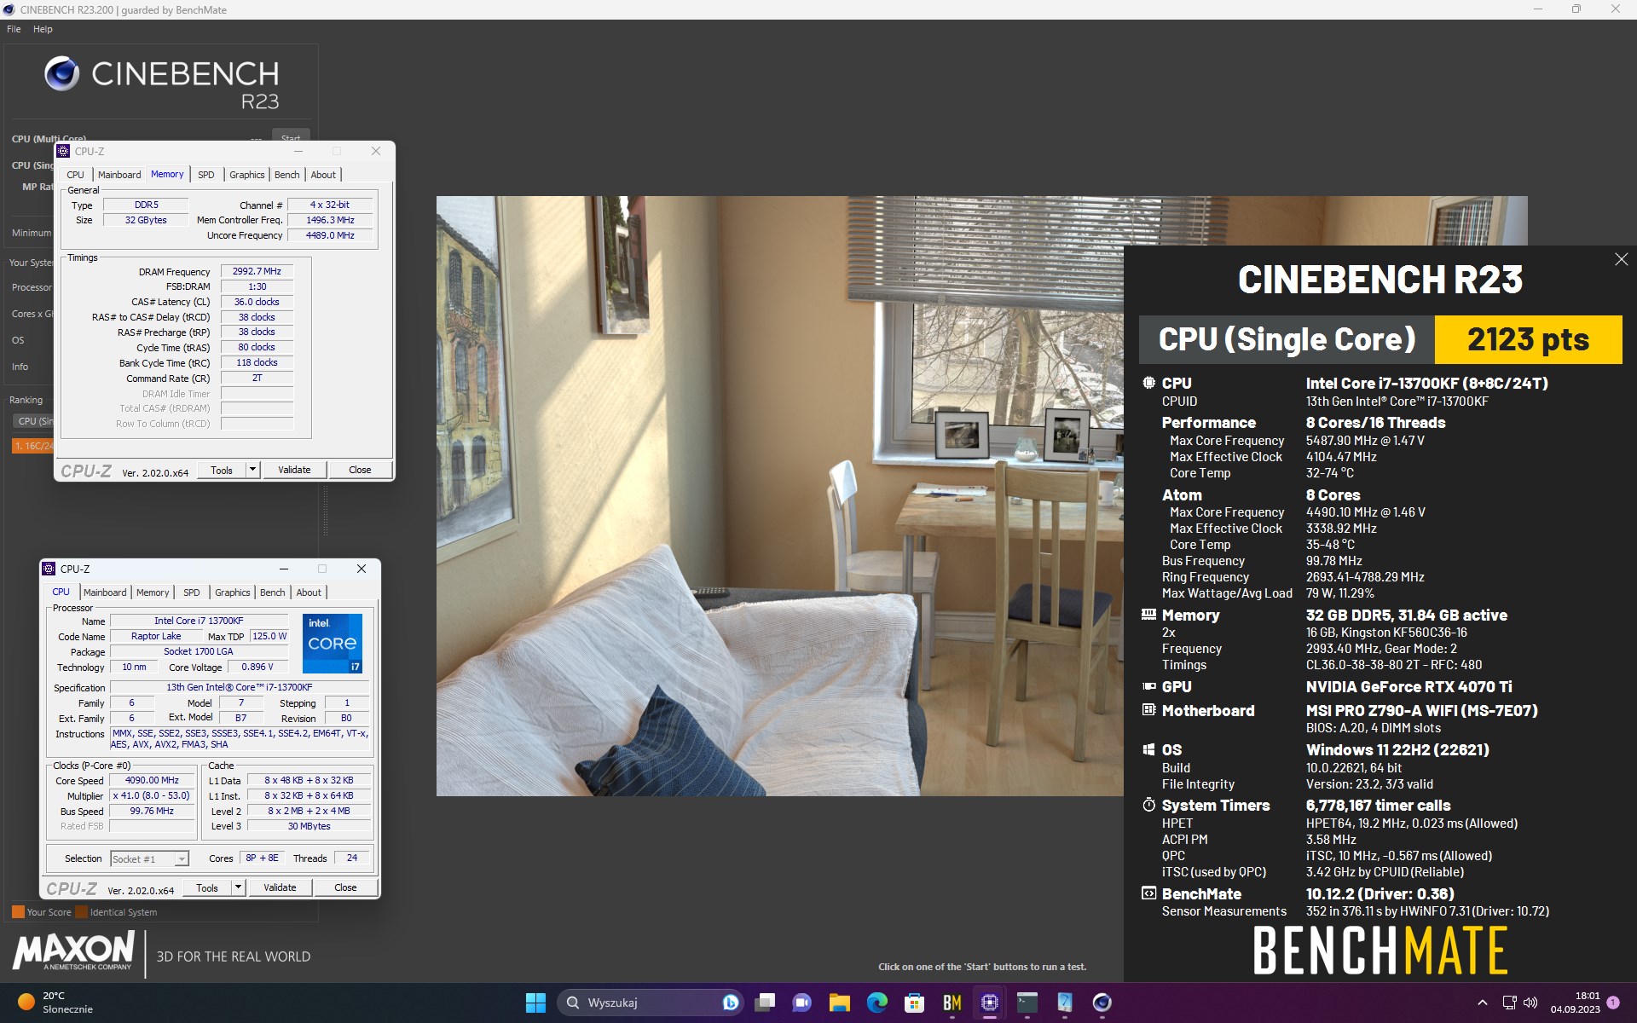Open the Chat app from the taskbar

point(802,1003)
